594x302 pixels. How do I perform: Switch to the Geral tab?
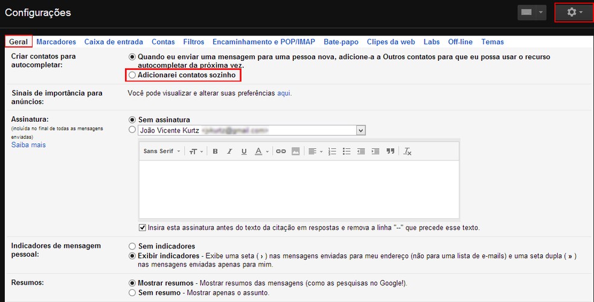point(19,42)
